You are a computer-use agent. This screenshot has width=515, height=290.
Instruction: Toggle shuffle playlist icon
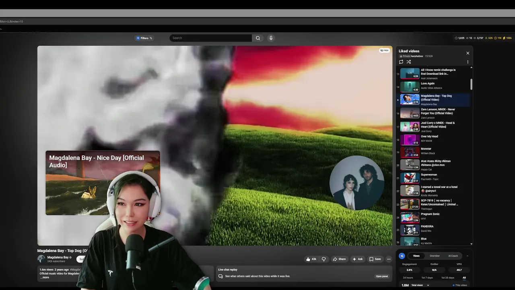point(408,62)
